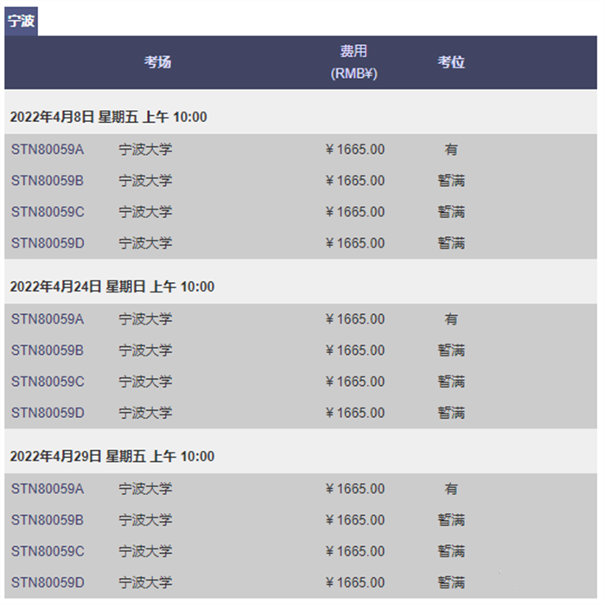This screenshot has height=604, width=605.
Task: Click 暂满 status for April 8 STN80059C
Action: 451,212
